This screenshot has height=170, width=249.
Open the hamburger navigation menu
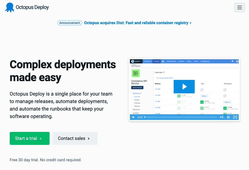coord(239,7)
